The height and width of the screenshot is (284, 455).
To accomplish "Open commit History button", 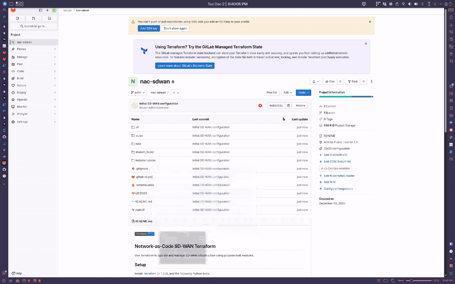I will coord(300,105).
